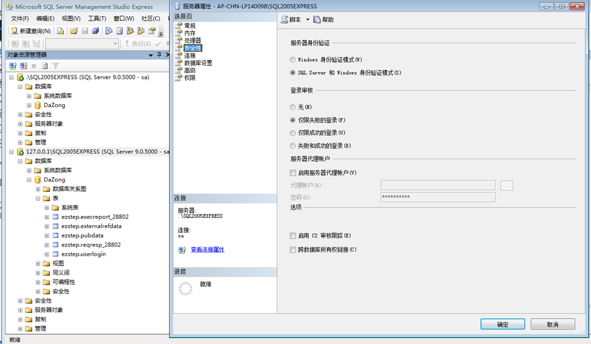Click the Save All icon
This screenshot has width=591, height=344.
(x=95, y=31)
